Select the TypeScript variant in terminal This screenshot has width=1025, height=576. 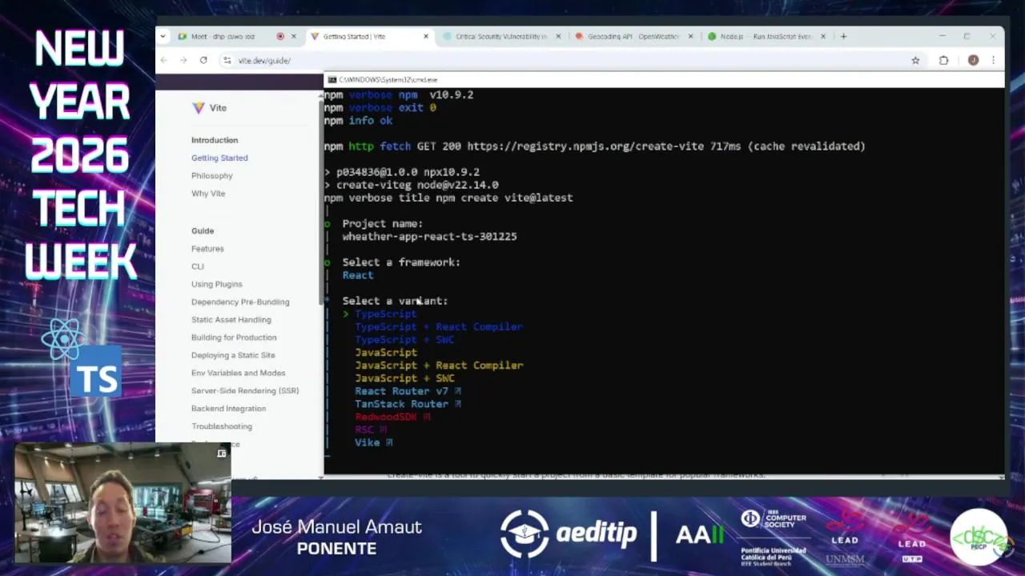385,314
